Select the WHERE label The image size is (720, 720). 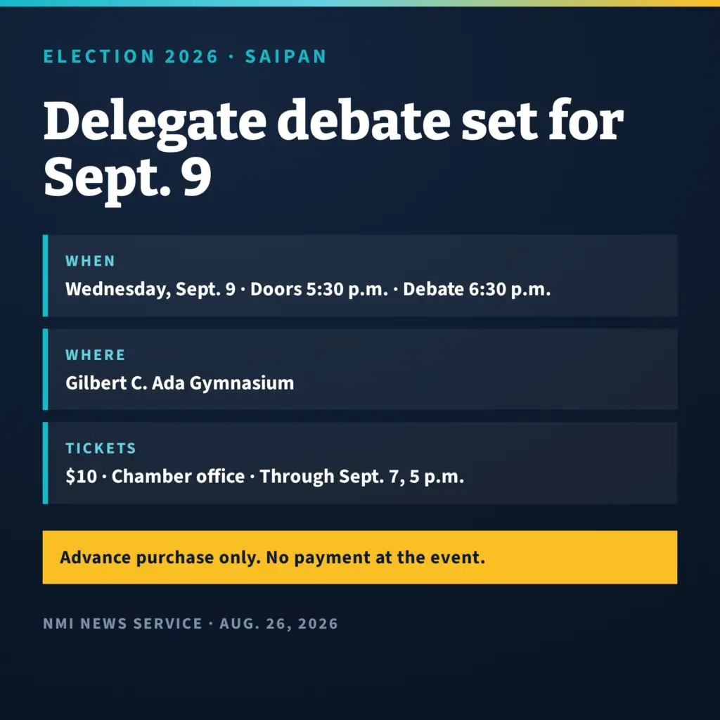[x=95, y=355]
